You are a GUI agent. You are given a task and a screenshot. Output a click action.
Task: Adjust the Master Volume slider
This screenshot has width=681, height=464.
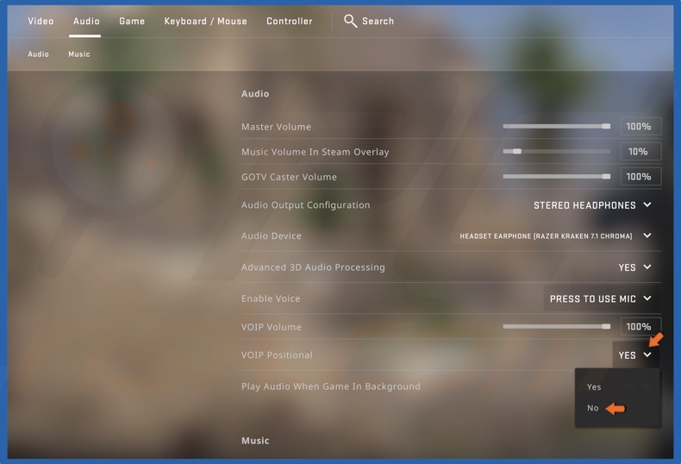point(556,127)
